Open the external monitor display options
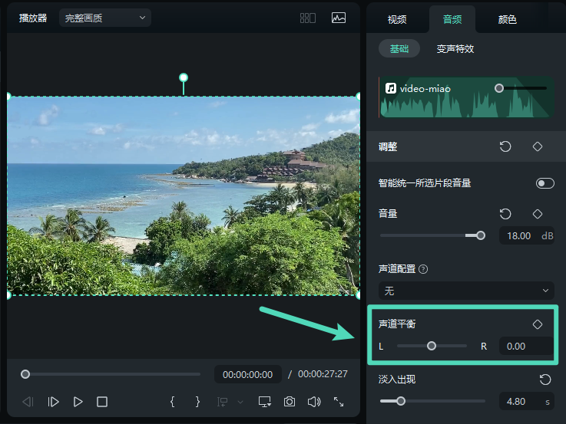Viewport: 566px width, 424px height. [265, 402]
